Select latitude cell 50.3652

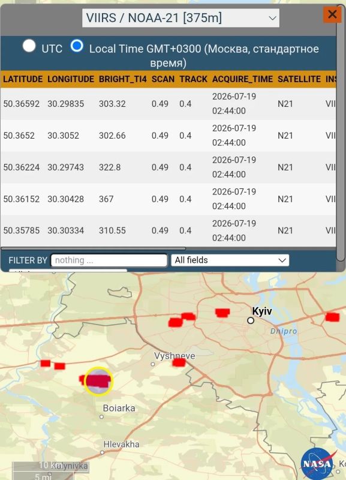click(19, 136)
